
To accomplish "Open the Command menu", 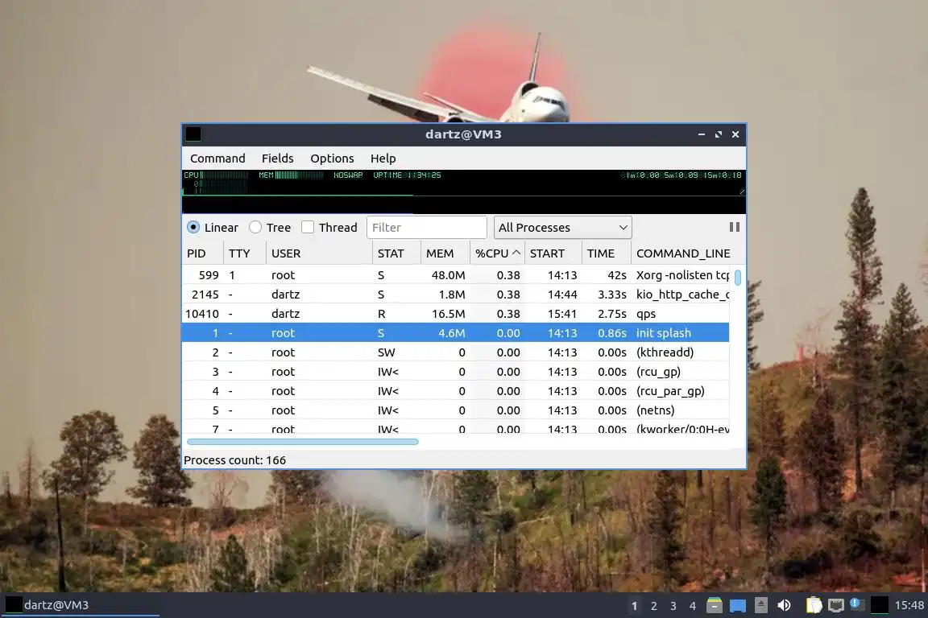I will click(217, 159).
